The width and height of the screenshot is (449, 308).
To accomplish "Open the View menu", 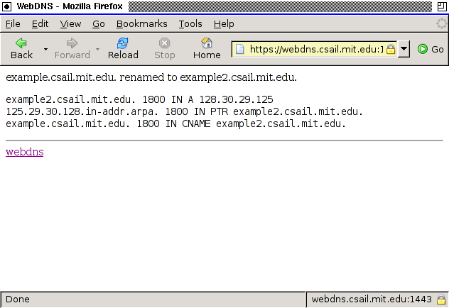I will 70,23.
